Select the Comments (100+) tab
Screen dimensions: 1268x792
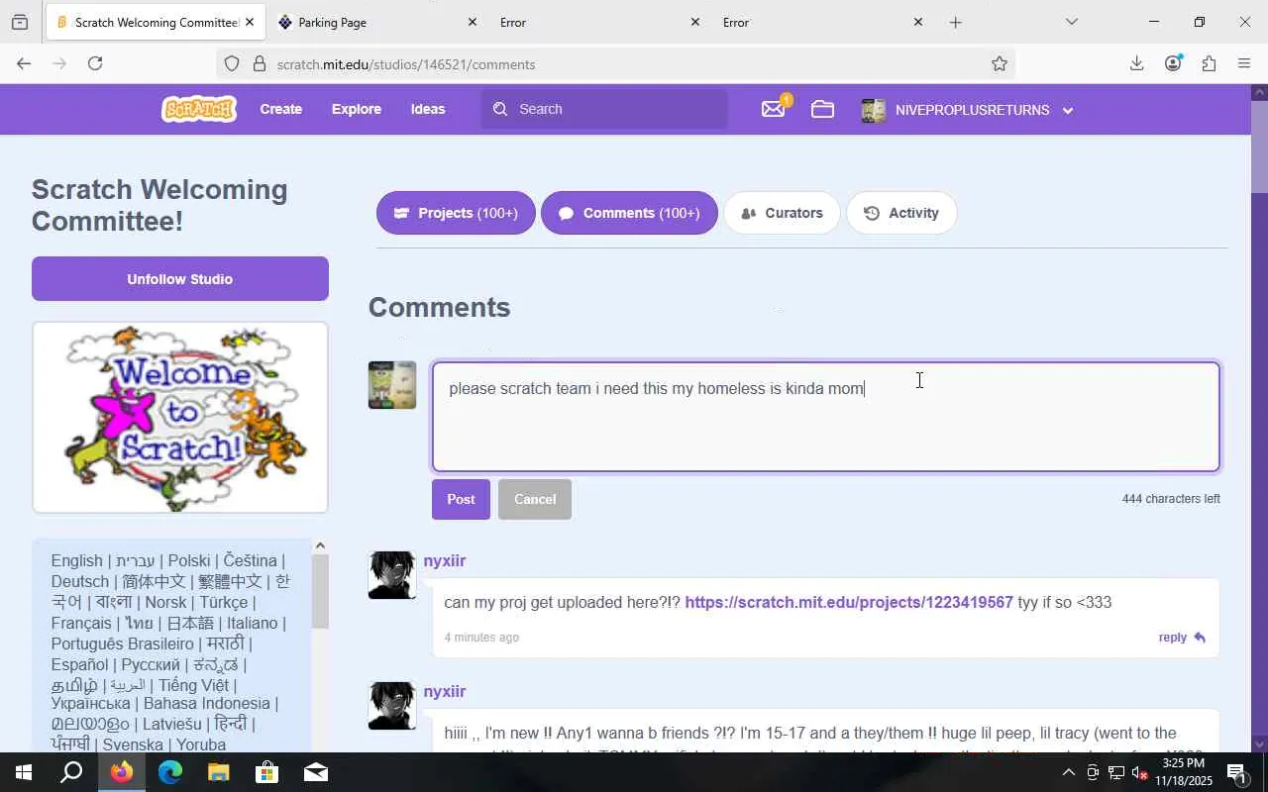629,213
